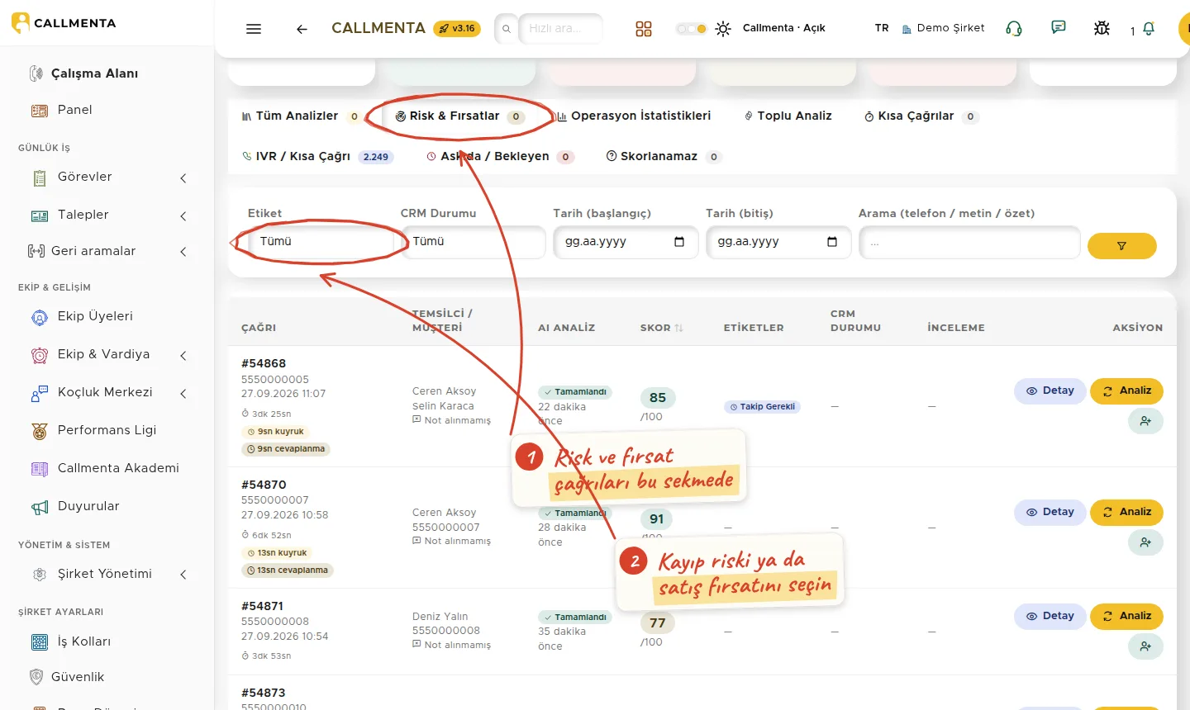Toggle the light/dark theme switch
The image size is (1190, 710).
(x=692, y=29)
